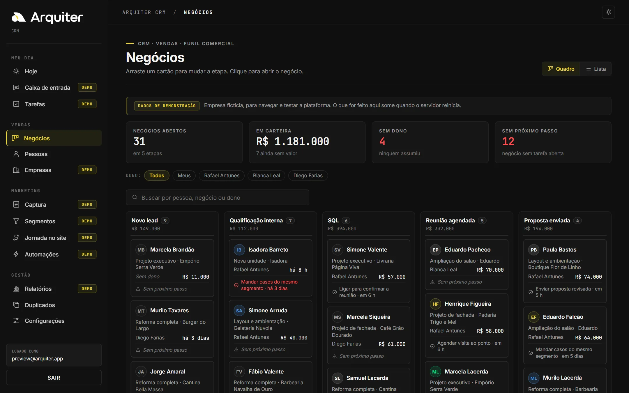
Task: Open Relatórios via its chart icon
Action: 16,289
